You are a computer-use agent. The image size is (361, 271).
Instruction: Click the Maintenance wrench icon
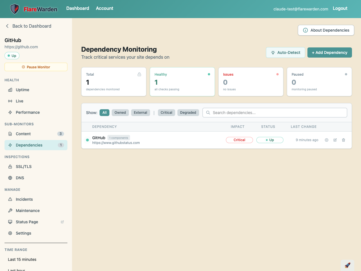point(10,211)
